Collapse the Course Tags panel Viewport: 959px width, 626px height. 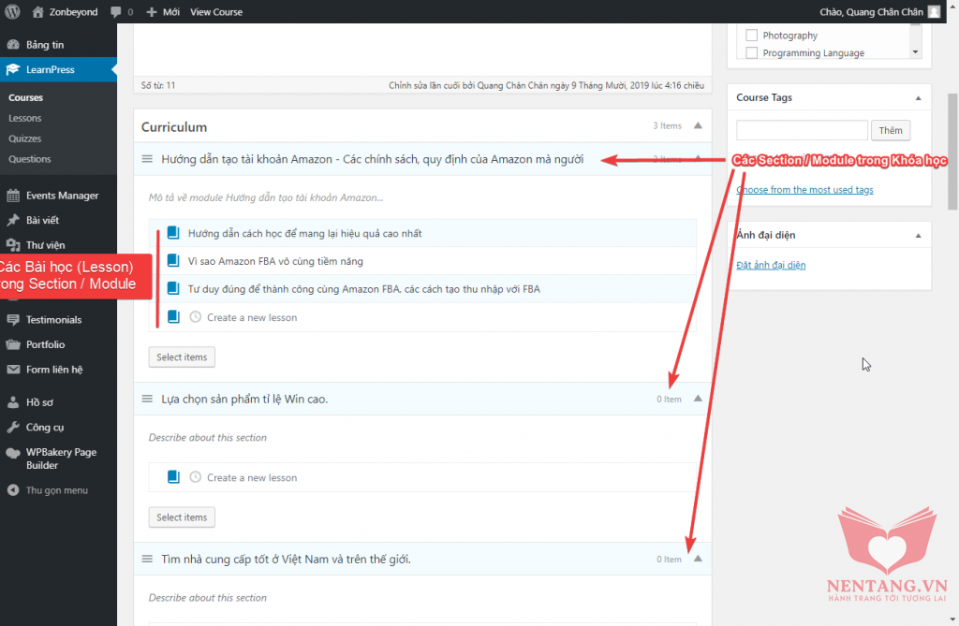[918, 97]
